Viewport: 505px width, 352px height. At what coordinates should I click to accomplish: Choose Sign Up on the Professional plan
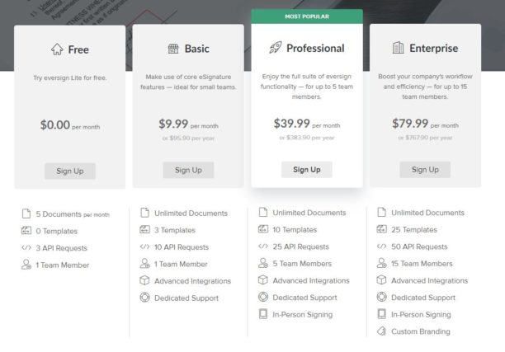[x=306, y=170]
